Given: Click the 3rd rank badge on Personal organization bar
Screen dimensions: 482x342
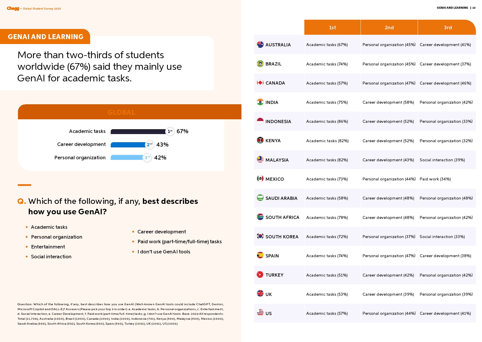Looking at the screenshot, I should click(147, 158).
